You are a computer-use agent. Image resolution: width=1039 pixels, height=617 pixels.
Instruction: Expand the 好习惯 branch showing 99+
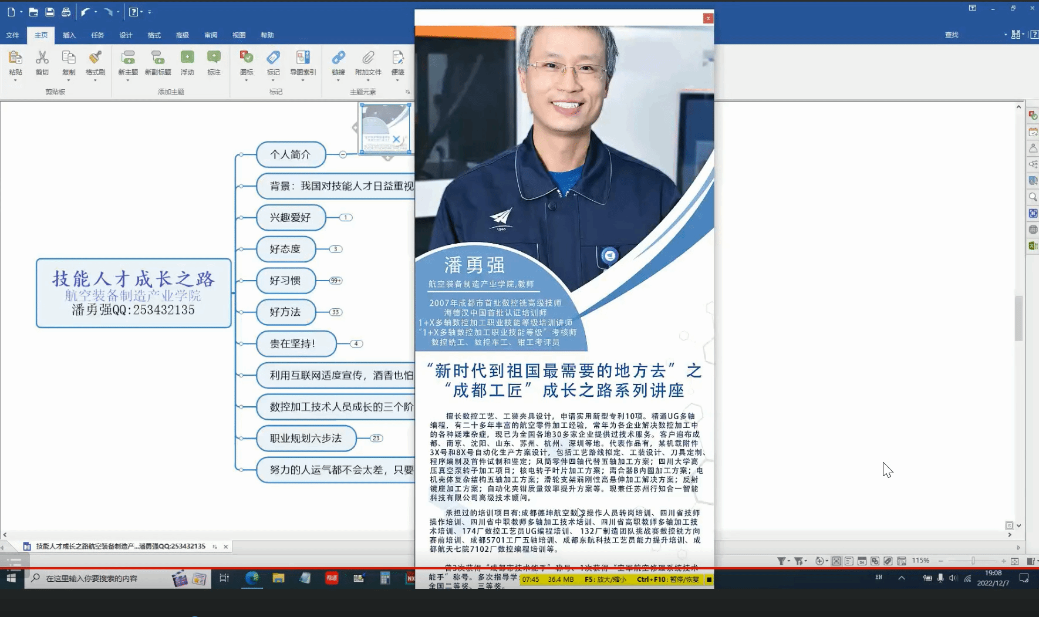click(x=336, y=281)
